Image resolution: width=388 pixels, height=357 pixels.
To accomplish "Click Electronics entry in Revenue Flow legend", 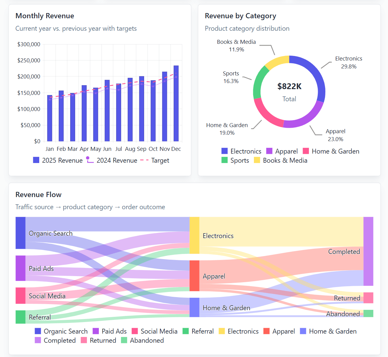I will coord(239,331).
